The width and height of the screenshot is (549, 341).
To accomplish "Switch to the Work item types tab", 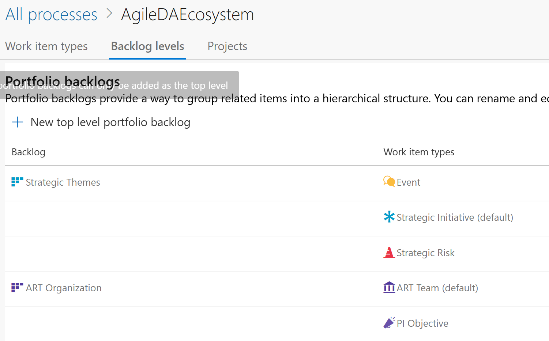I will point(46,46).
